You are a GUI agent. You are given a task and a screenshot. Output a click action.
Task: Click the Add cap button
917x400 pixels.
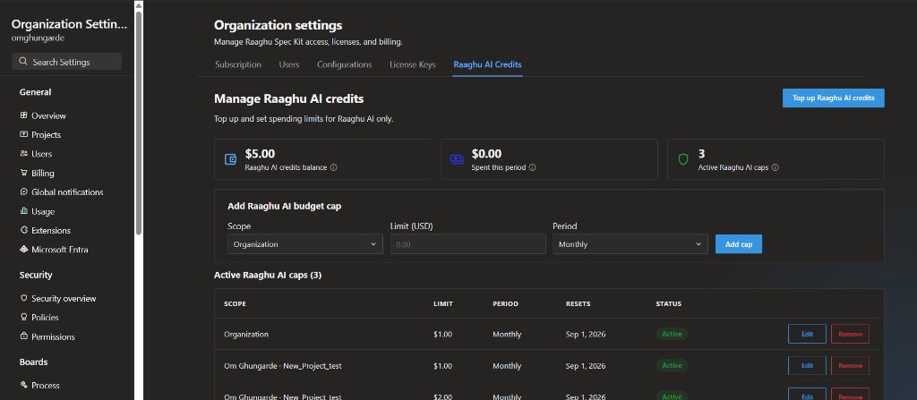coord(739,244)
